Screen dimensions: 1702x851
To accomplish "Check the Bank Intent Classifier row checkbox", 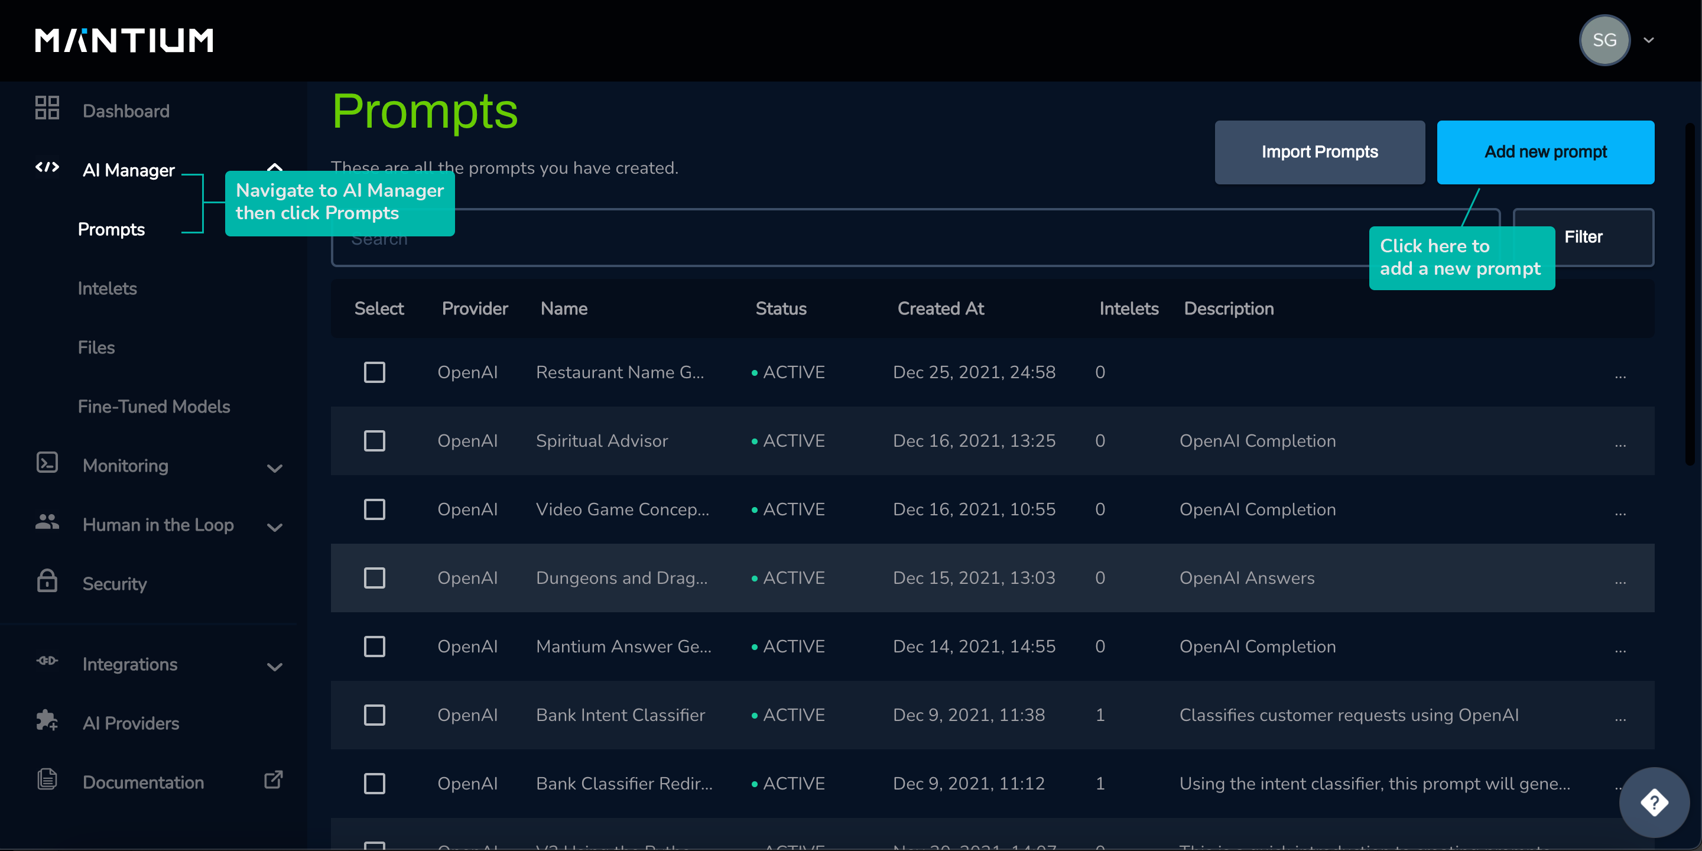I will (x=375, y=716).
